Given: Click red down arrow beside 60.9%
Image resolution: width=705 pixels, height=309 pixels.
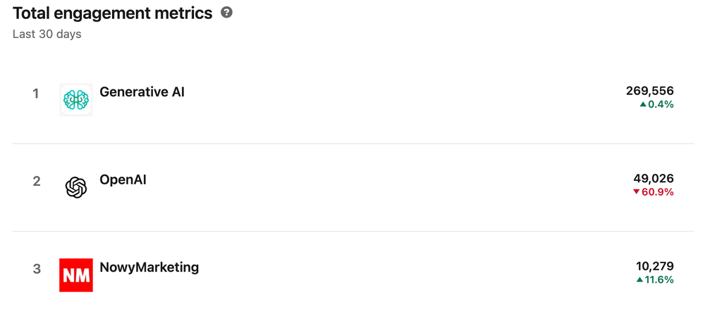Looking at the screenshot, I should coord(637,192).
